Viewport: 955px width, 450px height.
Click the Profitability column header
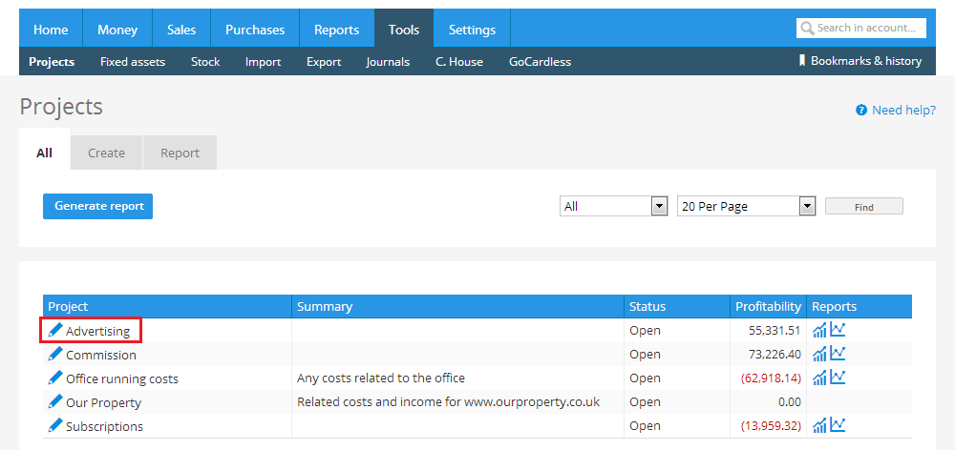point(768,306)
